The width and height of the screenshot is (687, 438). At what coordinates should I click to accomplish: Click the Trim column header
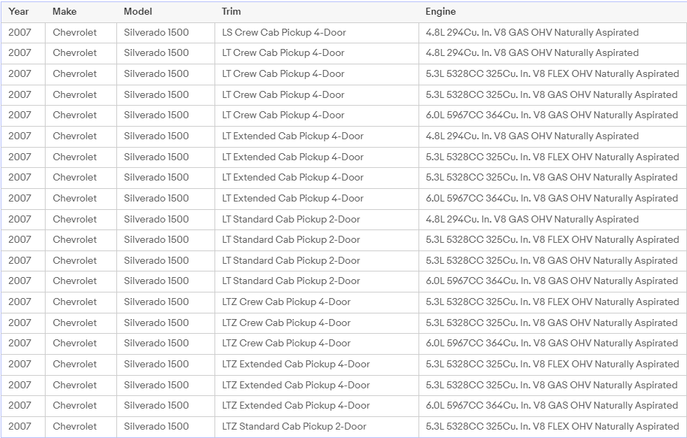[x=231, y=12]
